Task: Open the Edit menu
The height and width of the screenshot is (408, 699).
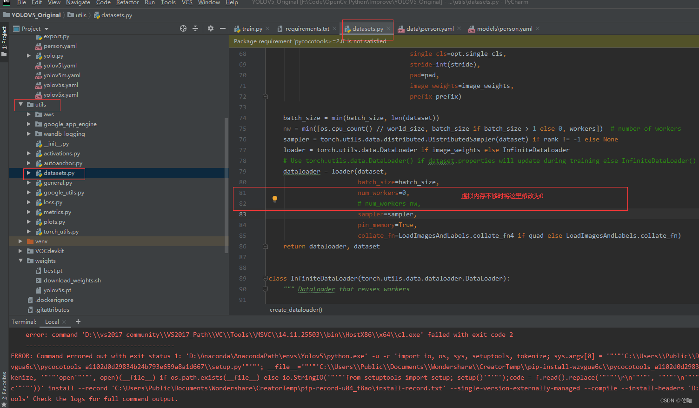Action: 37,2
